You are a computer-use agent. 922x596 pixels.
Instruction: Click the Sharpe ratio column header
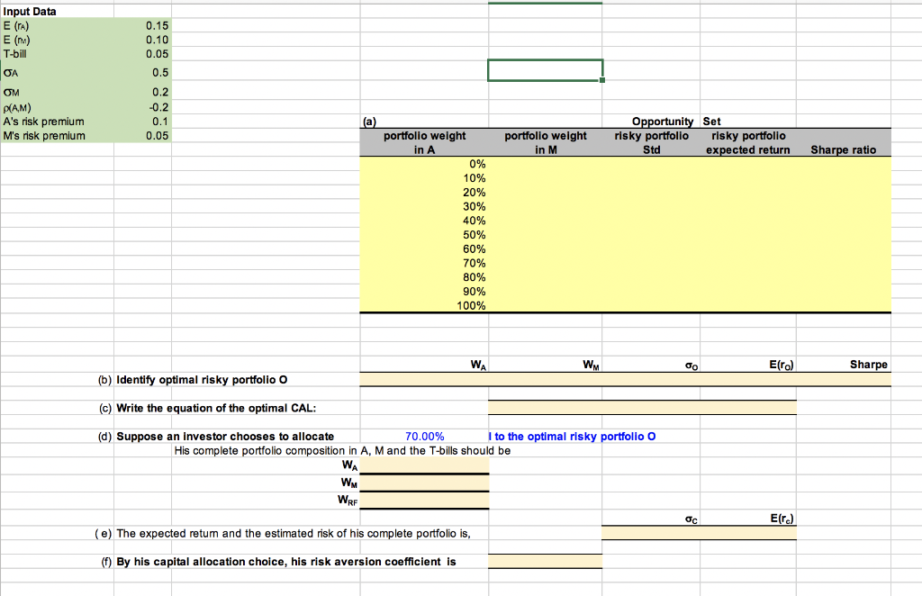[844, 149]
